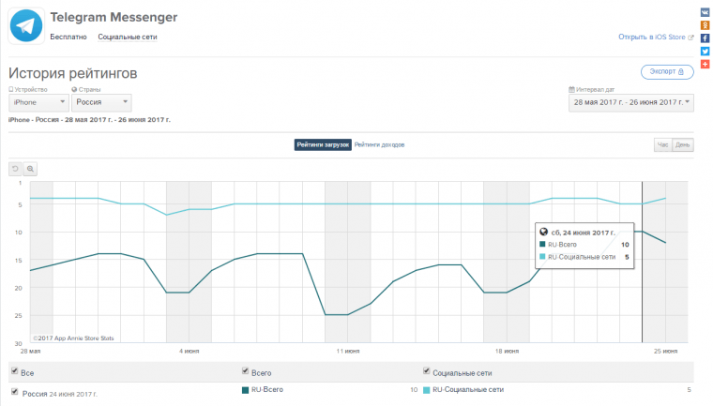Switch to Рейтинги загрузок tab
Image resolution: width=713 pixels, height=406 pixels.
[x=323, y=144]
